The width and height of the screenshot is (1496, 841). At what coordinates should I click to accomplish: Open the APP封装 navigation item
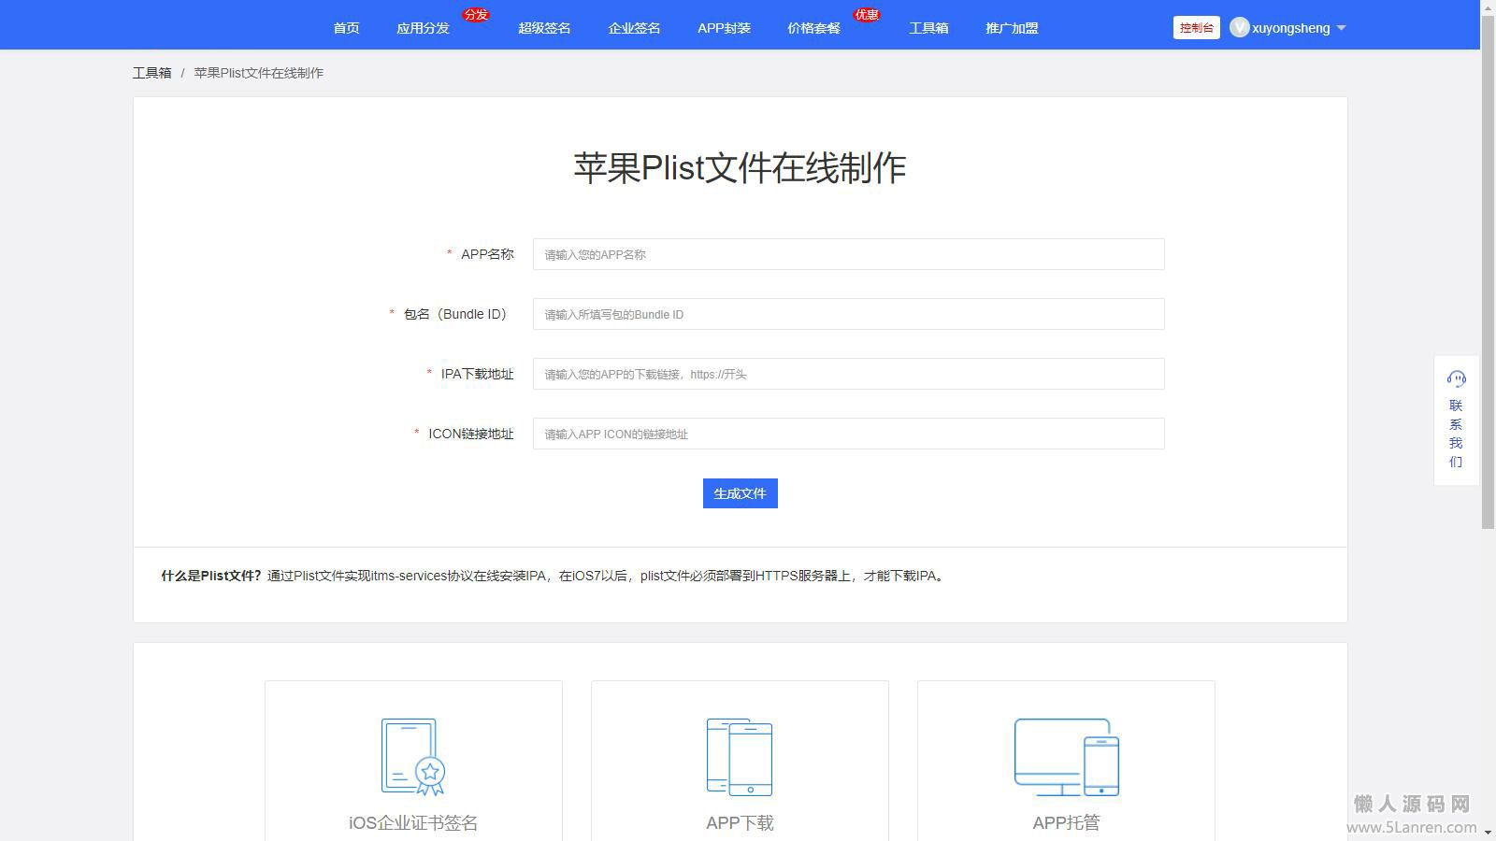pyautogui.click(x=724, y=28)
